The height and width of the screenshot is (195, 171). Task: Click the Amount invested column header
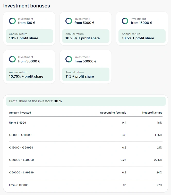click(x=20, y=113)
